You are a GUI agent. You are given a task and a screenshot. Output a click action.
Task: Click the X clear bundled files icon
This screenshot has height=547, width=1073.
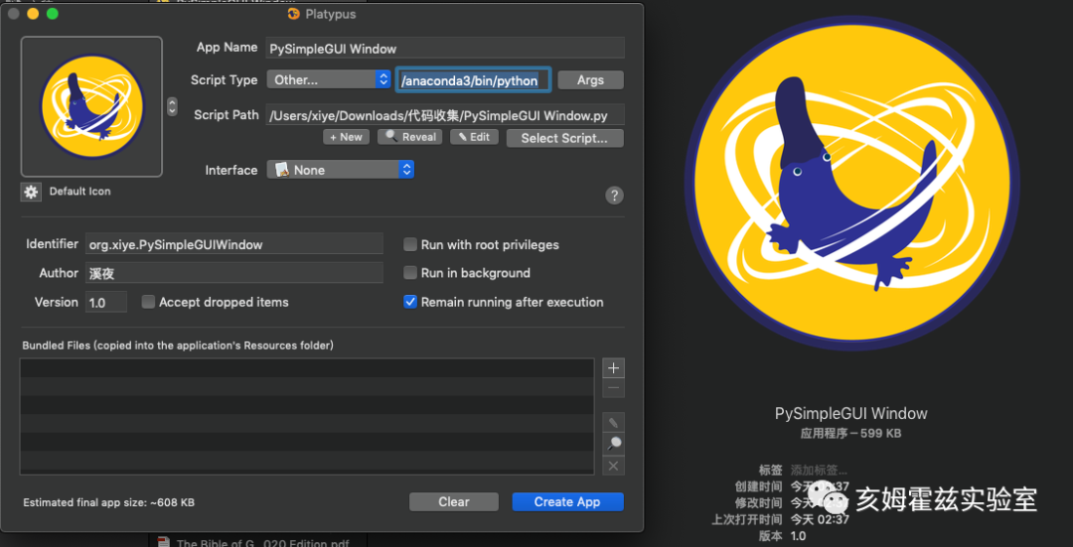click(613, 466)
